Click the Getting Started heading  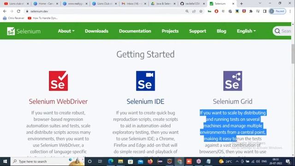click(x=146, y=54)
